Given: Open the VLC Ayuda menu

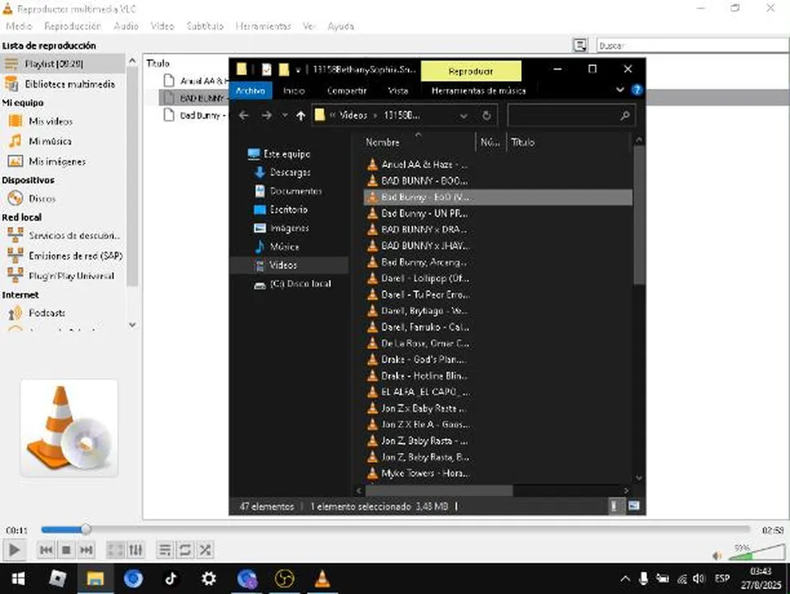Looking at the screenshot, I should click(x=341, y=26).
